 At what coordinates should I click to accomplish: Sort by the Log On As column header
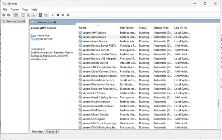182,28
